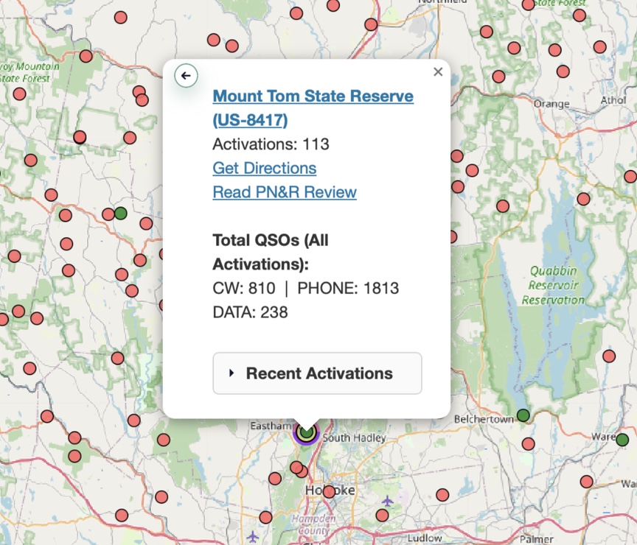Click the Orange town label on map
637x545 pixels.
point(550,104)
